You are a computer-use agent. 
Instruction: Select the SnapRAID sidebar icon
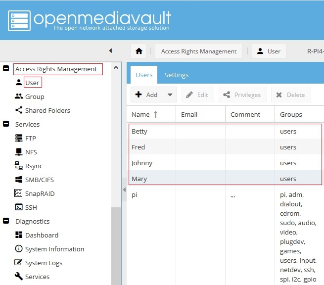19,193
